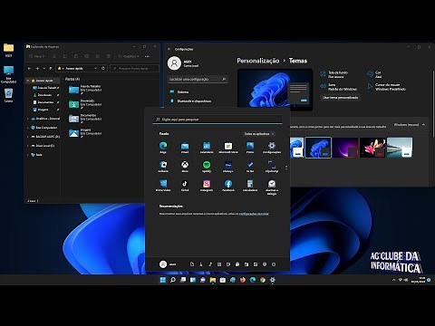Open the Novo menu in File Explorer

tap(37, 56)
